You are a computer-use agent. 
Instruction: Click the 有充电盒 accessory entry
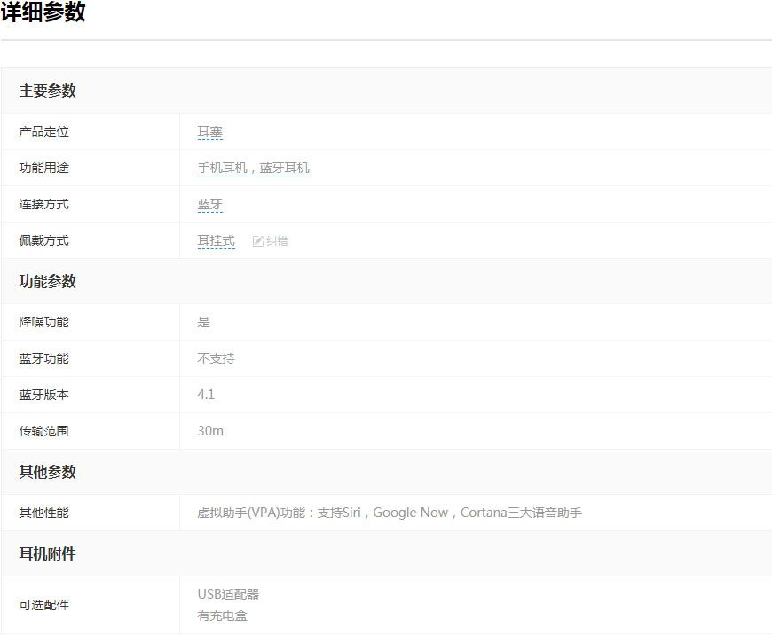[222, 615]
